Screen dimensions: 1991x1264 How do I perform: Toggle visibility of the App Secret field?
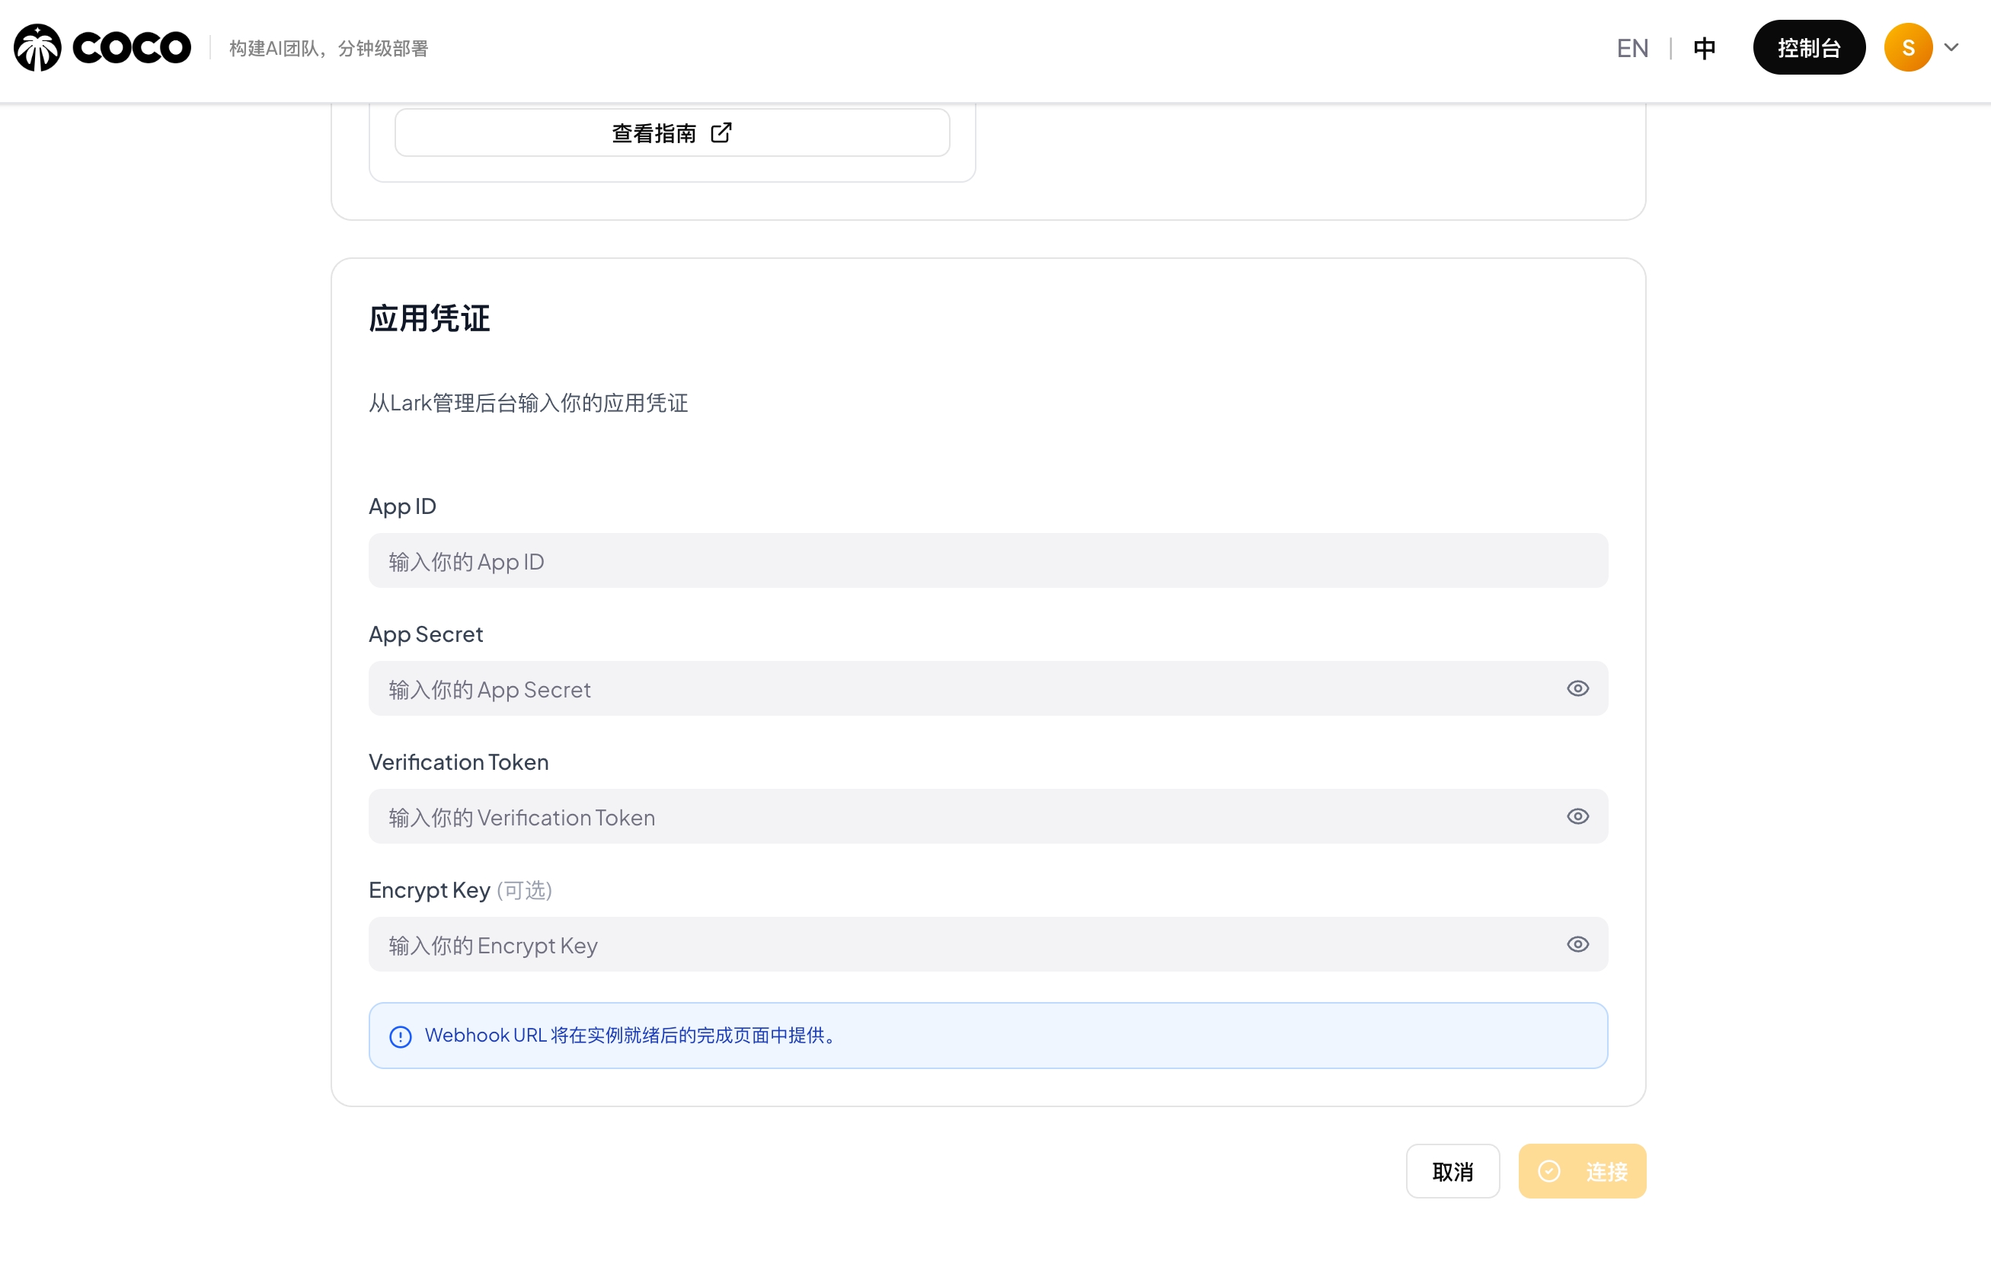(x=1577, y=688)
